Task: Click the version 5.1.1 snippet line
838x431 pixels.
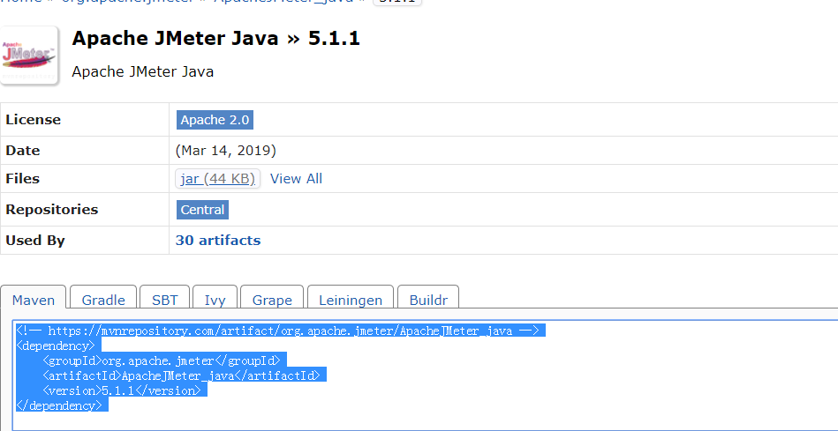Action: [x=124, y=390]
